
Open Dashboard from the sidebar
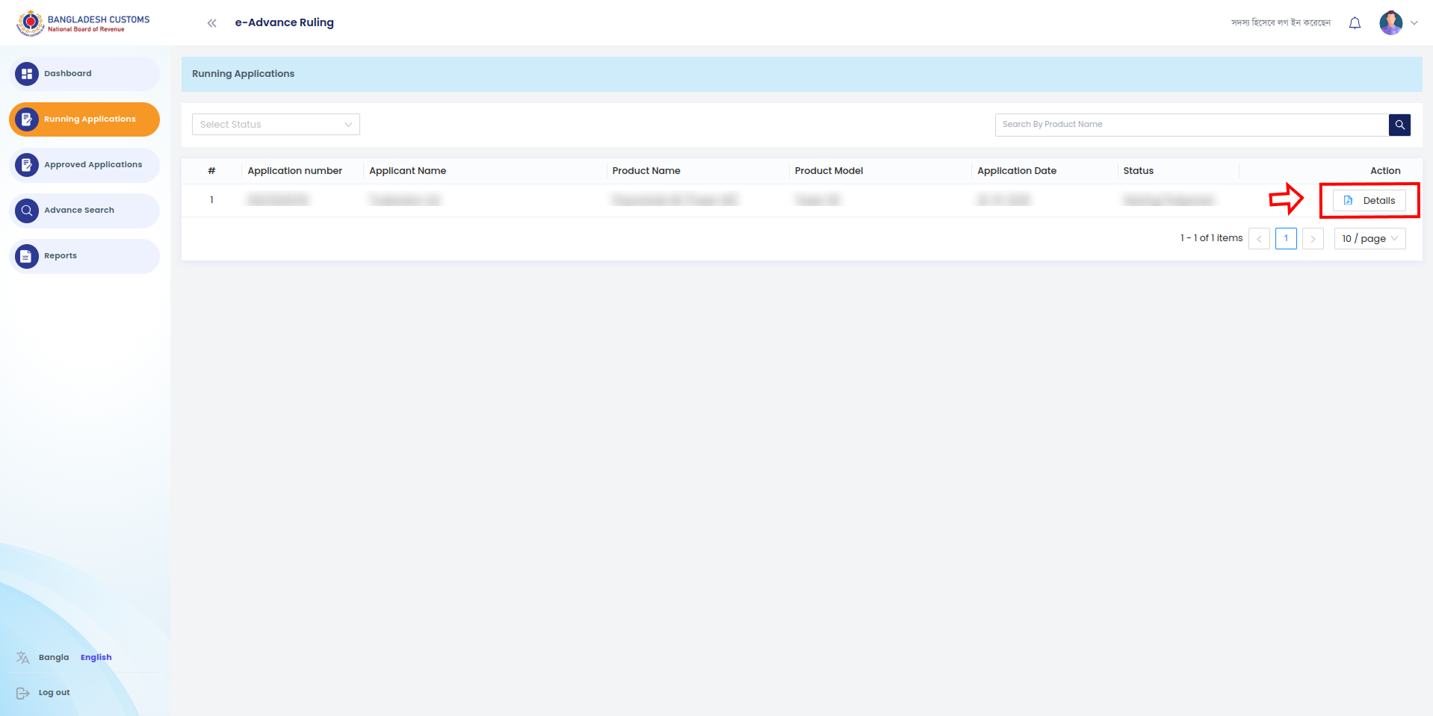pyautogui.click(x=84, y=74)
